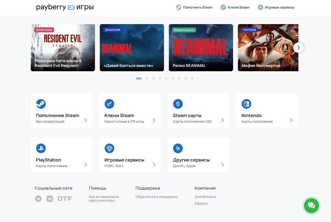Open the Для бизнеса link
Screen dimensions: 331x222
tap(205, 197)
